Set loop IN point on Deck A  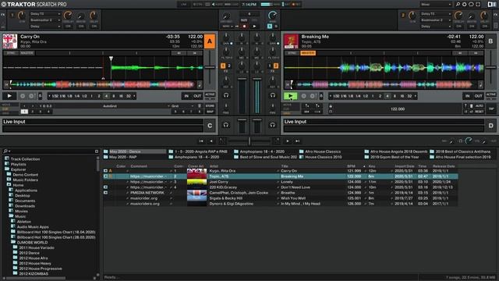(x=187, y=96)
